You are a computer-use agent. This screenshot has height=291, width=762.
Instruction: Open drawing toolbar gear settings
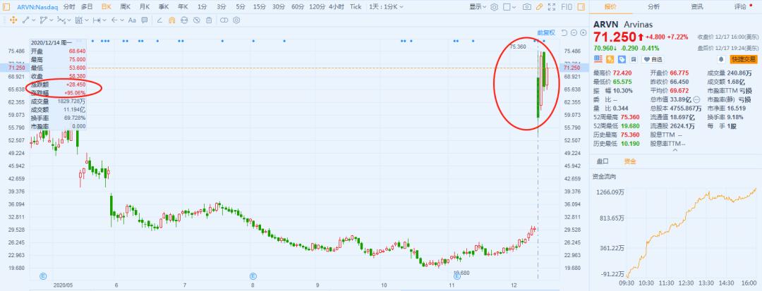(236, 20)
